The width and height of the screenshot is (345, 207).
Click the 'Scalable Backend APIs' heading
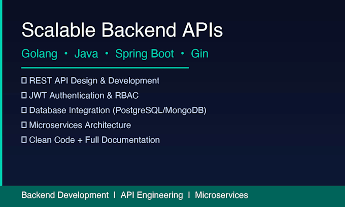pyautogui.click(x=122, y=30)
